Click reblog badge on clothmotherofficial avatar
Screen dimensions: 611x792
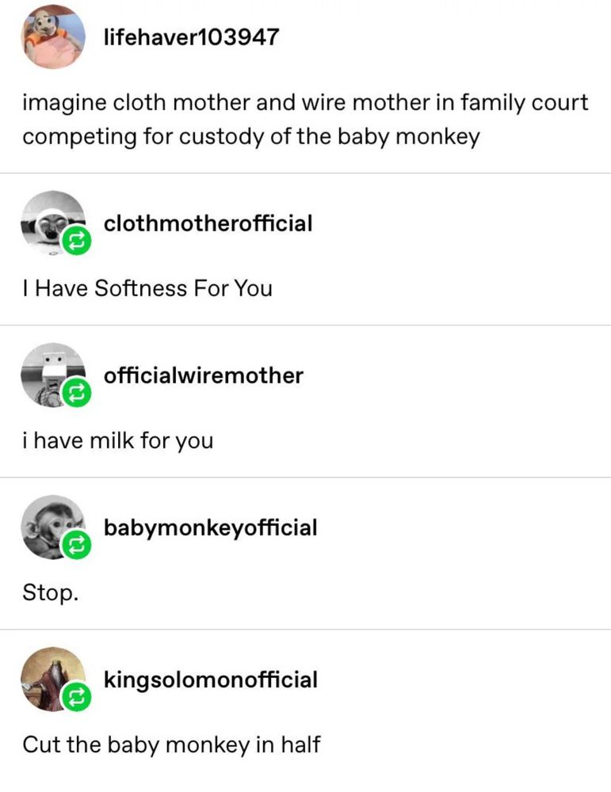pyautogui.click(x=76, y=242)
